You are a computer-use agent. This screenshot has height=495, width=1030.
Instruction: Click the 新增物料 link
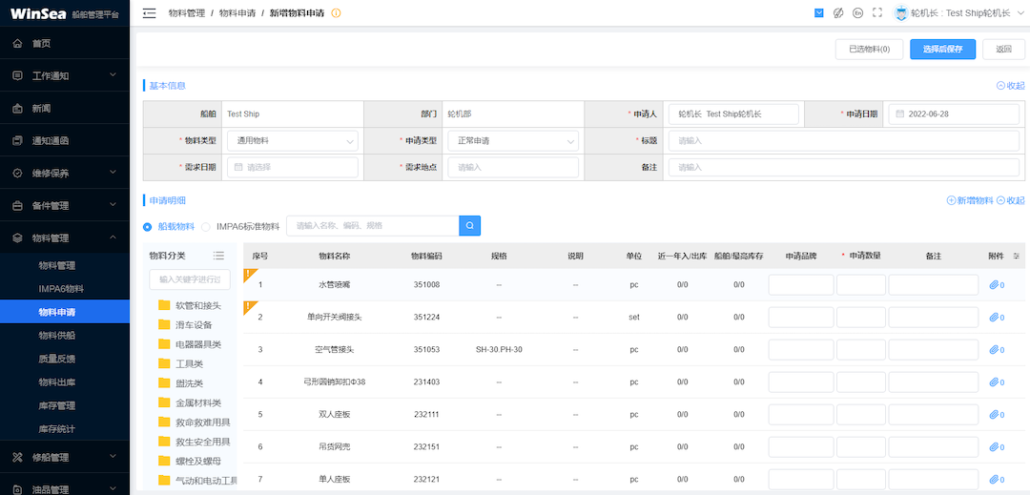coord(970,200)
